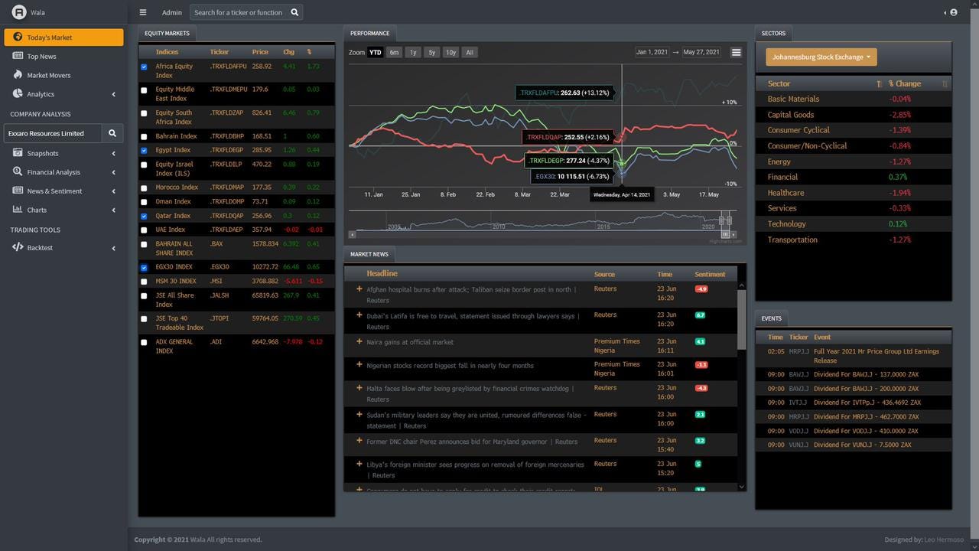Select the Events tab

(x=771, y=318)
